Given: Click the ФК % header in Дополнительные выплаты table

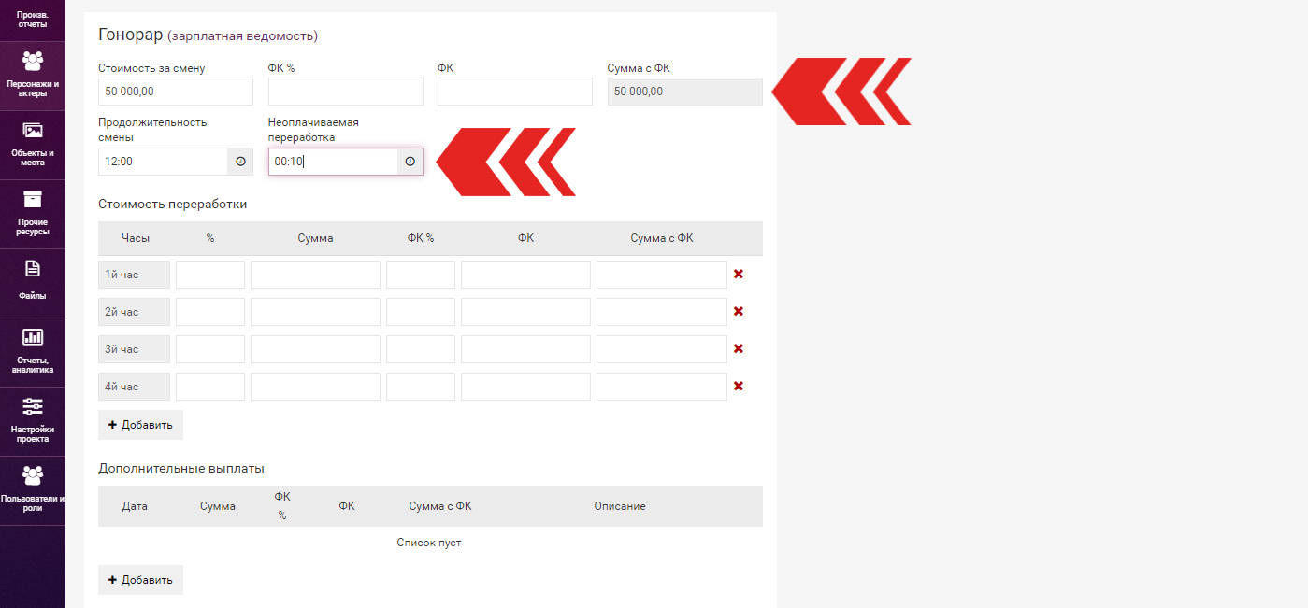Looking at the screenshot, I should [x=282, y=506].
